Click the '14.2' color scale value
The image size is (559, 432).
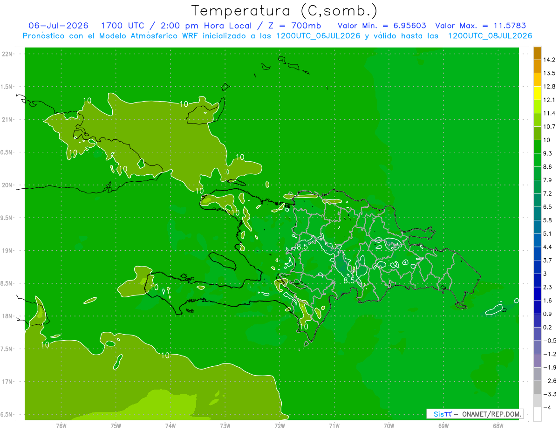tap(549, 60)
